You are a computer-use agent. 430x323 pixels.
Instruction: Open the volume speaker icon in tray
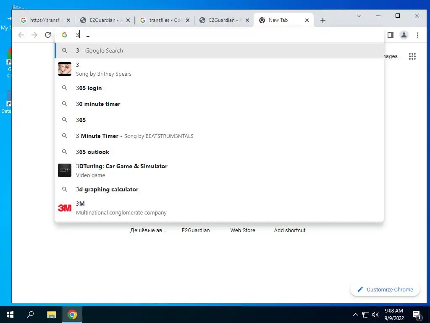(x=375, y=315)
